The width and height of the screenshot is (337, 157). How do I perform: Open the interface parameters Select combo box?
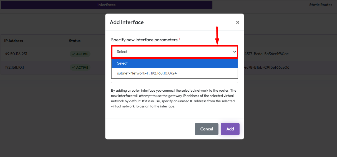[174, 52]
